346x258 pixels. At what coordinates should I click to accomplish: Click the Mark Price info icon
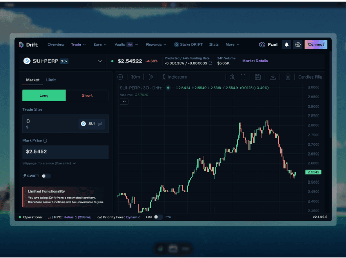click(x=45, y=141)
